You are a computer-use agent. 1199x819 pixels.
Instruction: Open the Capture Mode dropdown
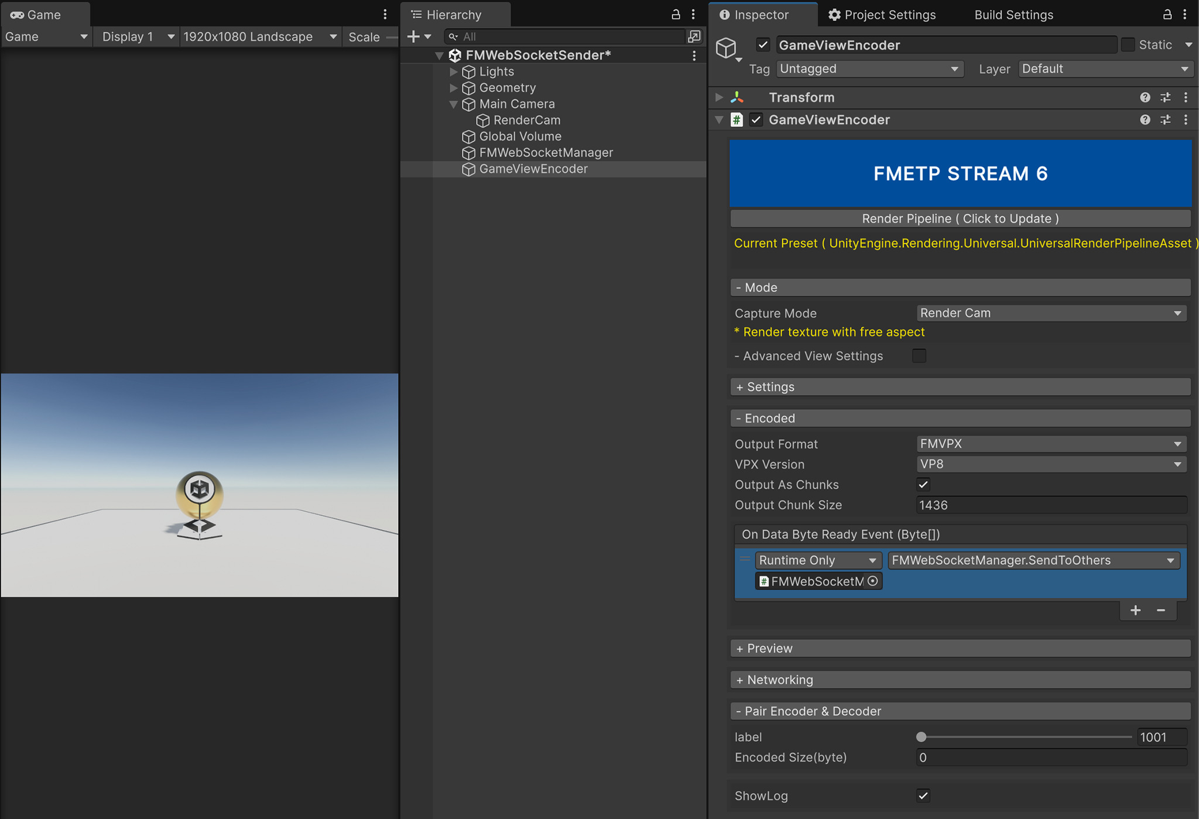click(1050, 313)
